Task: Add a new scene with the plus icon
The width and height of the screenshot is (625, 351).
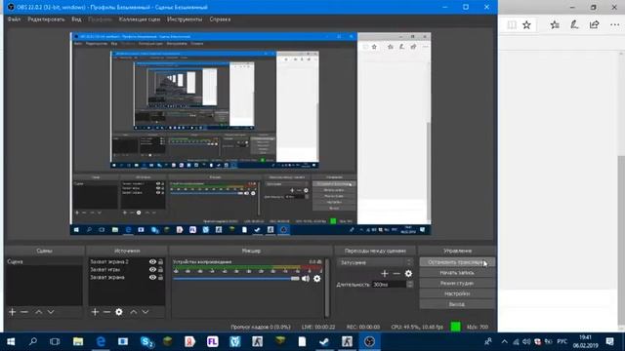Action: pyautogui.click(x=12, y=312)
